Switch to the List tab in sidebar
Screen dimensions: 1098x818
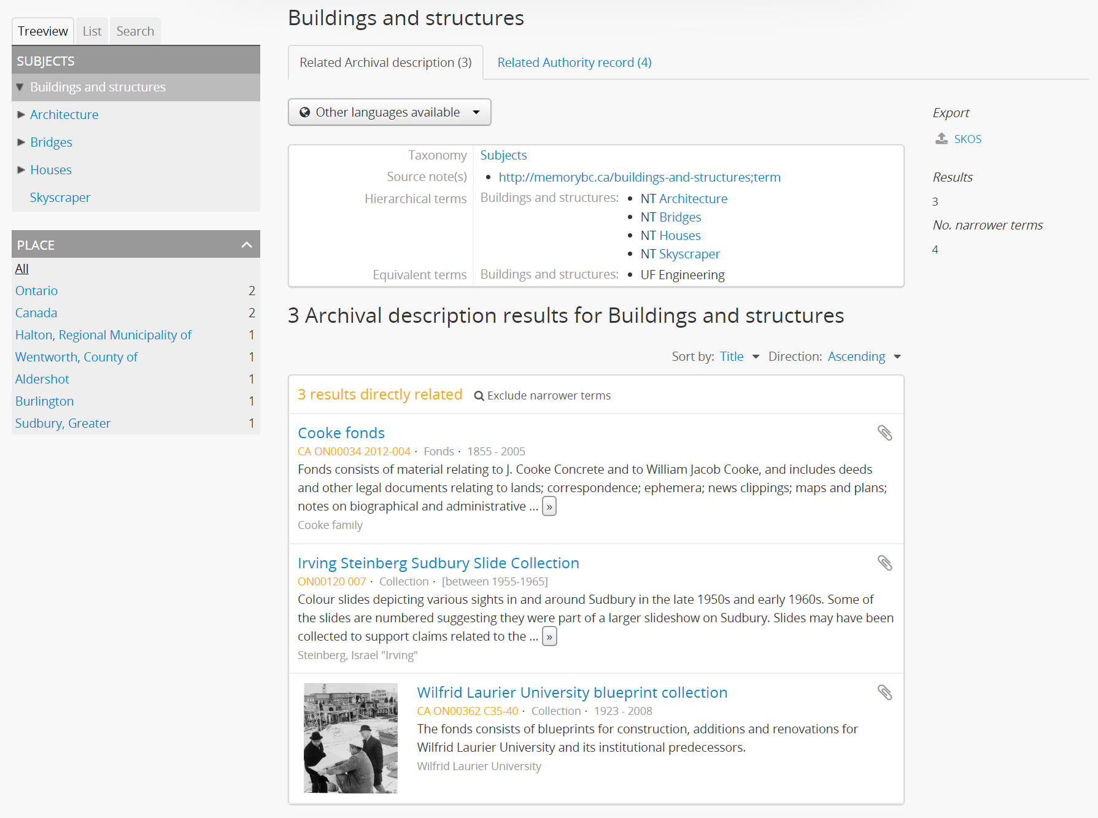(91, 31)
